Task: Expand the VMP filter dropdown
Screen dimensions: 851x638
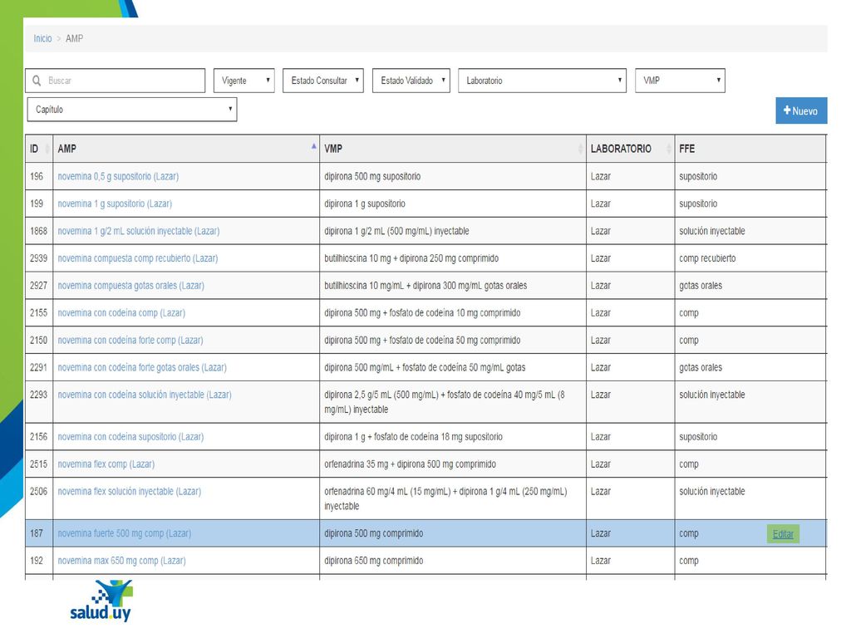Action: pos(680,81)
